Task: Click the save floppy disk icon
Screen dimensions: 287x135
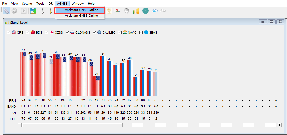Action: point(33,11)
